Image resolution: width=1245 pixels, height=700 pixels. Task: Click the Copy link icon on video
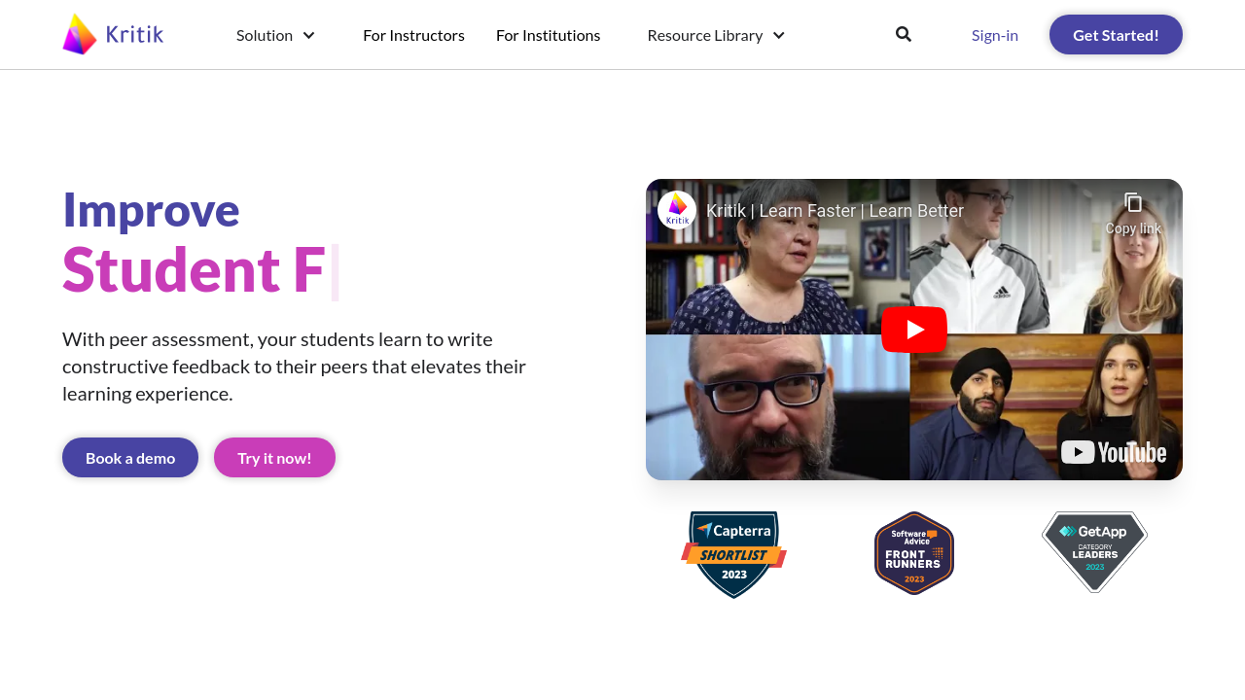pyautogui.click(x=1133, y=203)
